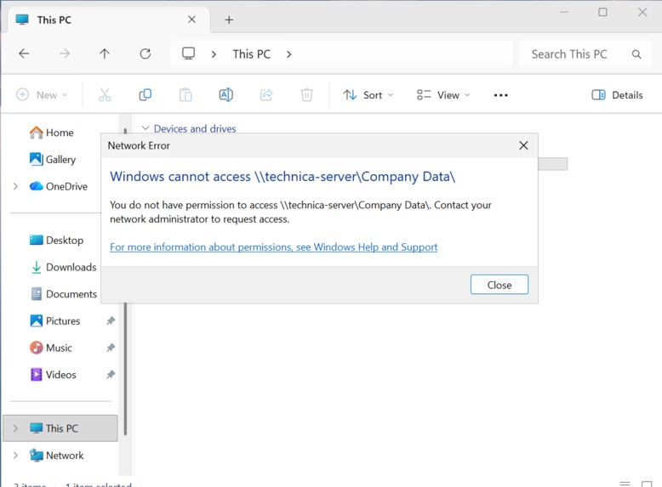Screen dimensions: 662x487
Task: Click the Delete trash icon
Action: [x=307, y=95]
